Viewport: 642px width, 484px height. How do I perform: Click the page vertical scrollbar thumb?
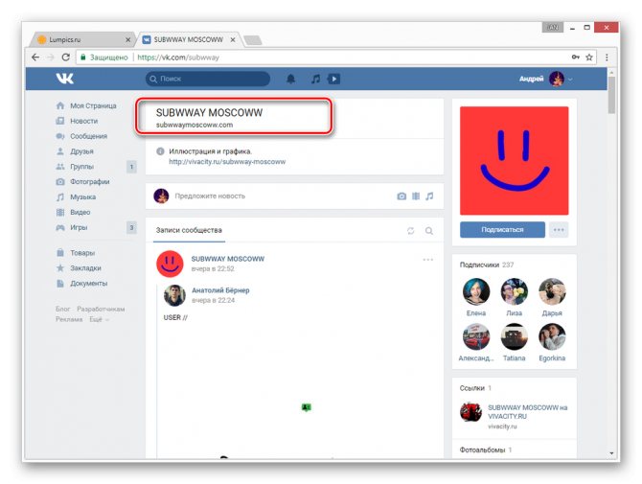pos(611,96)
